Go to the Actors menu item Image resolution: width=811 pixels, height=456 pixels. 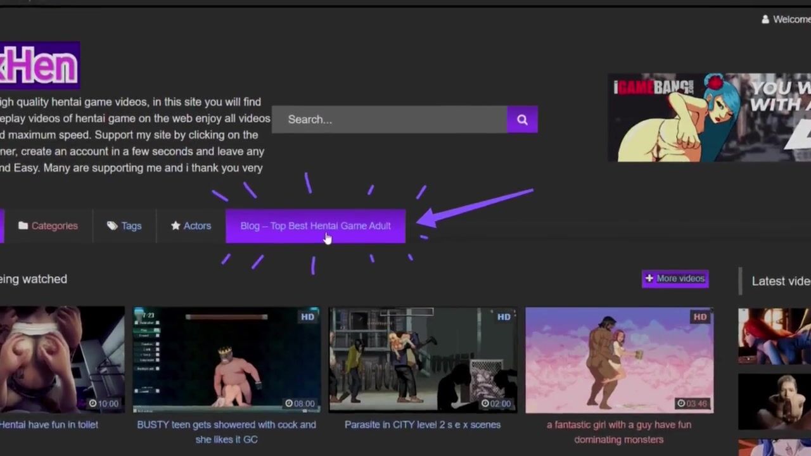point(197,226)
